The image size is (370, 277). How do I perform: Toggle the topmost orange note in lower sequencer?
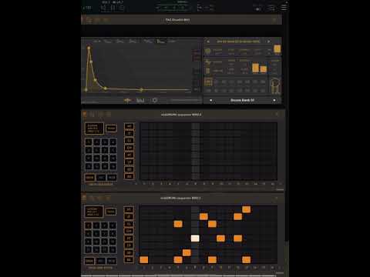pos(247,209)
